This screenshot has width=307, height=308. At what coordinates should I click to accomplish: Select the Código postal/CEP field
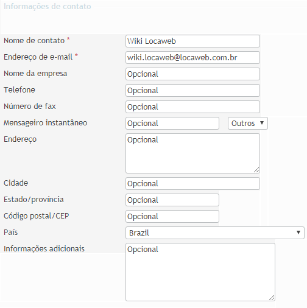point(172,217)
